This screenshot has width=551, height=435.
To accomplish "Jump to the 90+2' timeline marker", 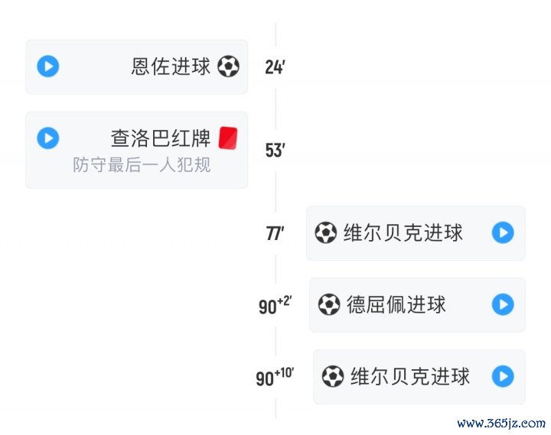I will (275, 306).
